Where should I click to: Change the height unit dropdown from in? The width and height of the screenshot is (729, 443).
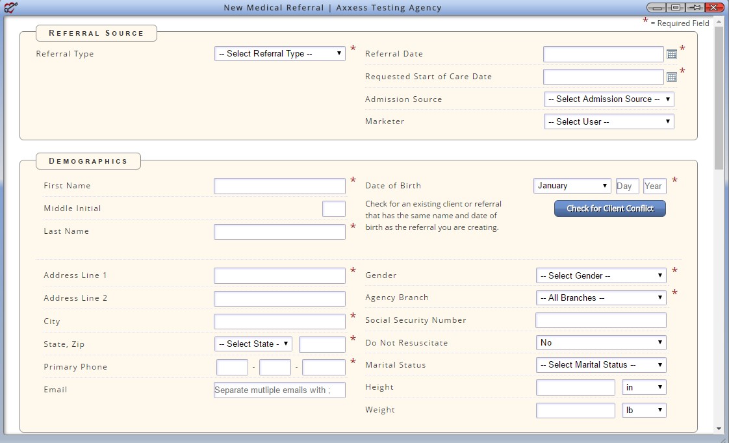click(644, 387)
